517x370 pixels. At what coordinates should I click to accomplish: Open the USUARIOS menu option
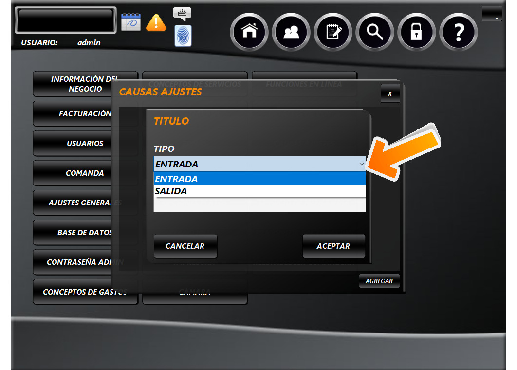click(85, 144)
